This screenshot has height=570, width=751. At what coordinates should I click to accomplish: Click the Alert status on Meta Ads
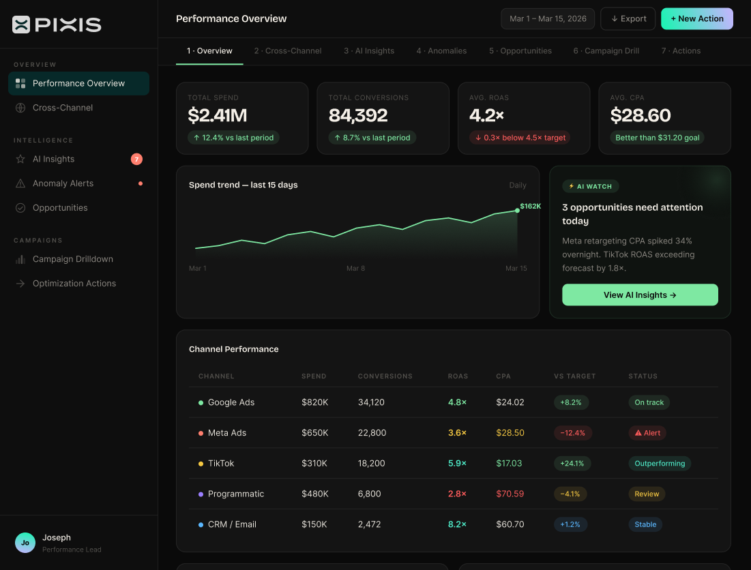(647, 433)
